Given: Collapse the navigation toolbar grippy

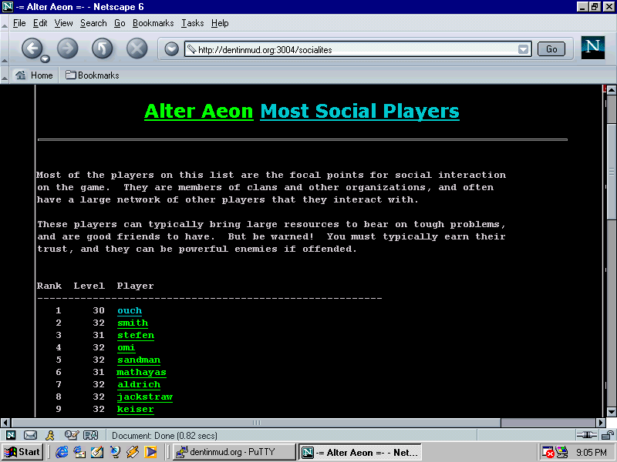Looking at the screenshot, I should pyautogui.click(x=5, y=49).
